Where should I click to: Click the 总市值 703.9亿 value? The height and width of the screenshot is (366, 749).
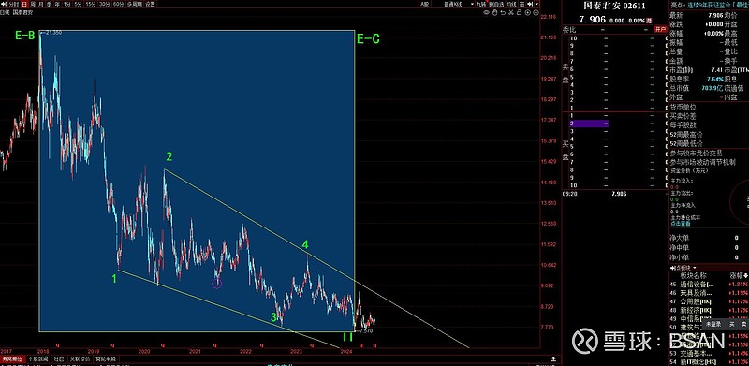click(712, 88)
